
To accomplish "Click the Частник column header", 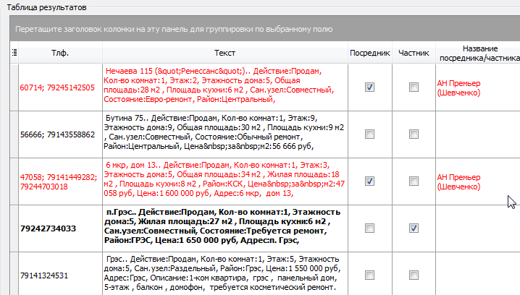I will tap(414, 54).
